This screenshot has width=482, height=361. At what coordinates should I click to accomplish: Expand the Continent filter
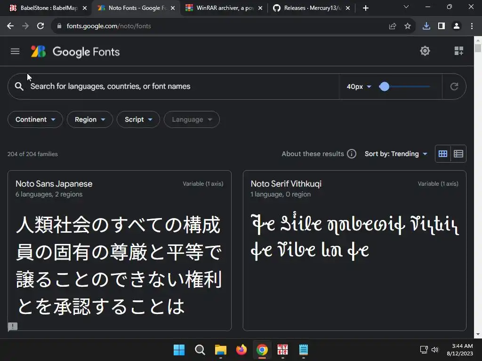pyautogui.click(x=35, y=119)
